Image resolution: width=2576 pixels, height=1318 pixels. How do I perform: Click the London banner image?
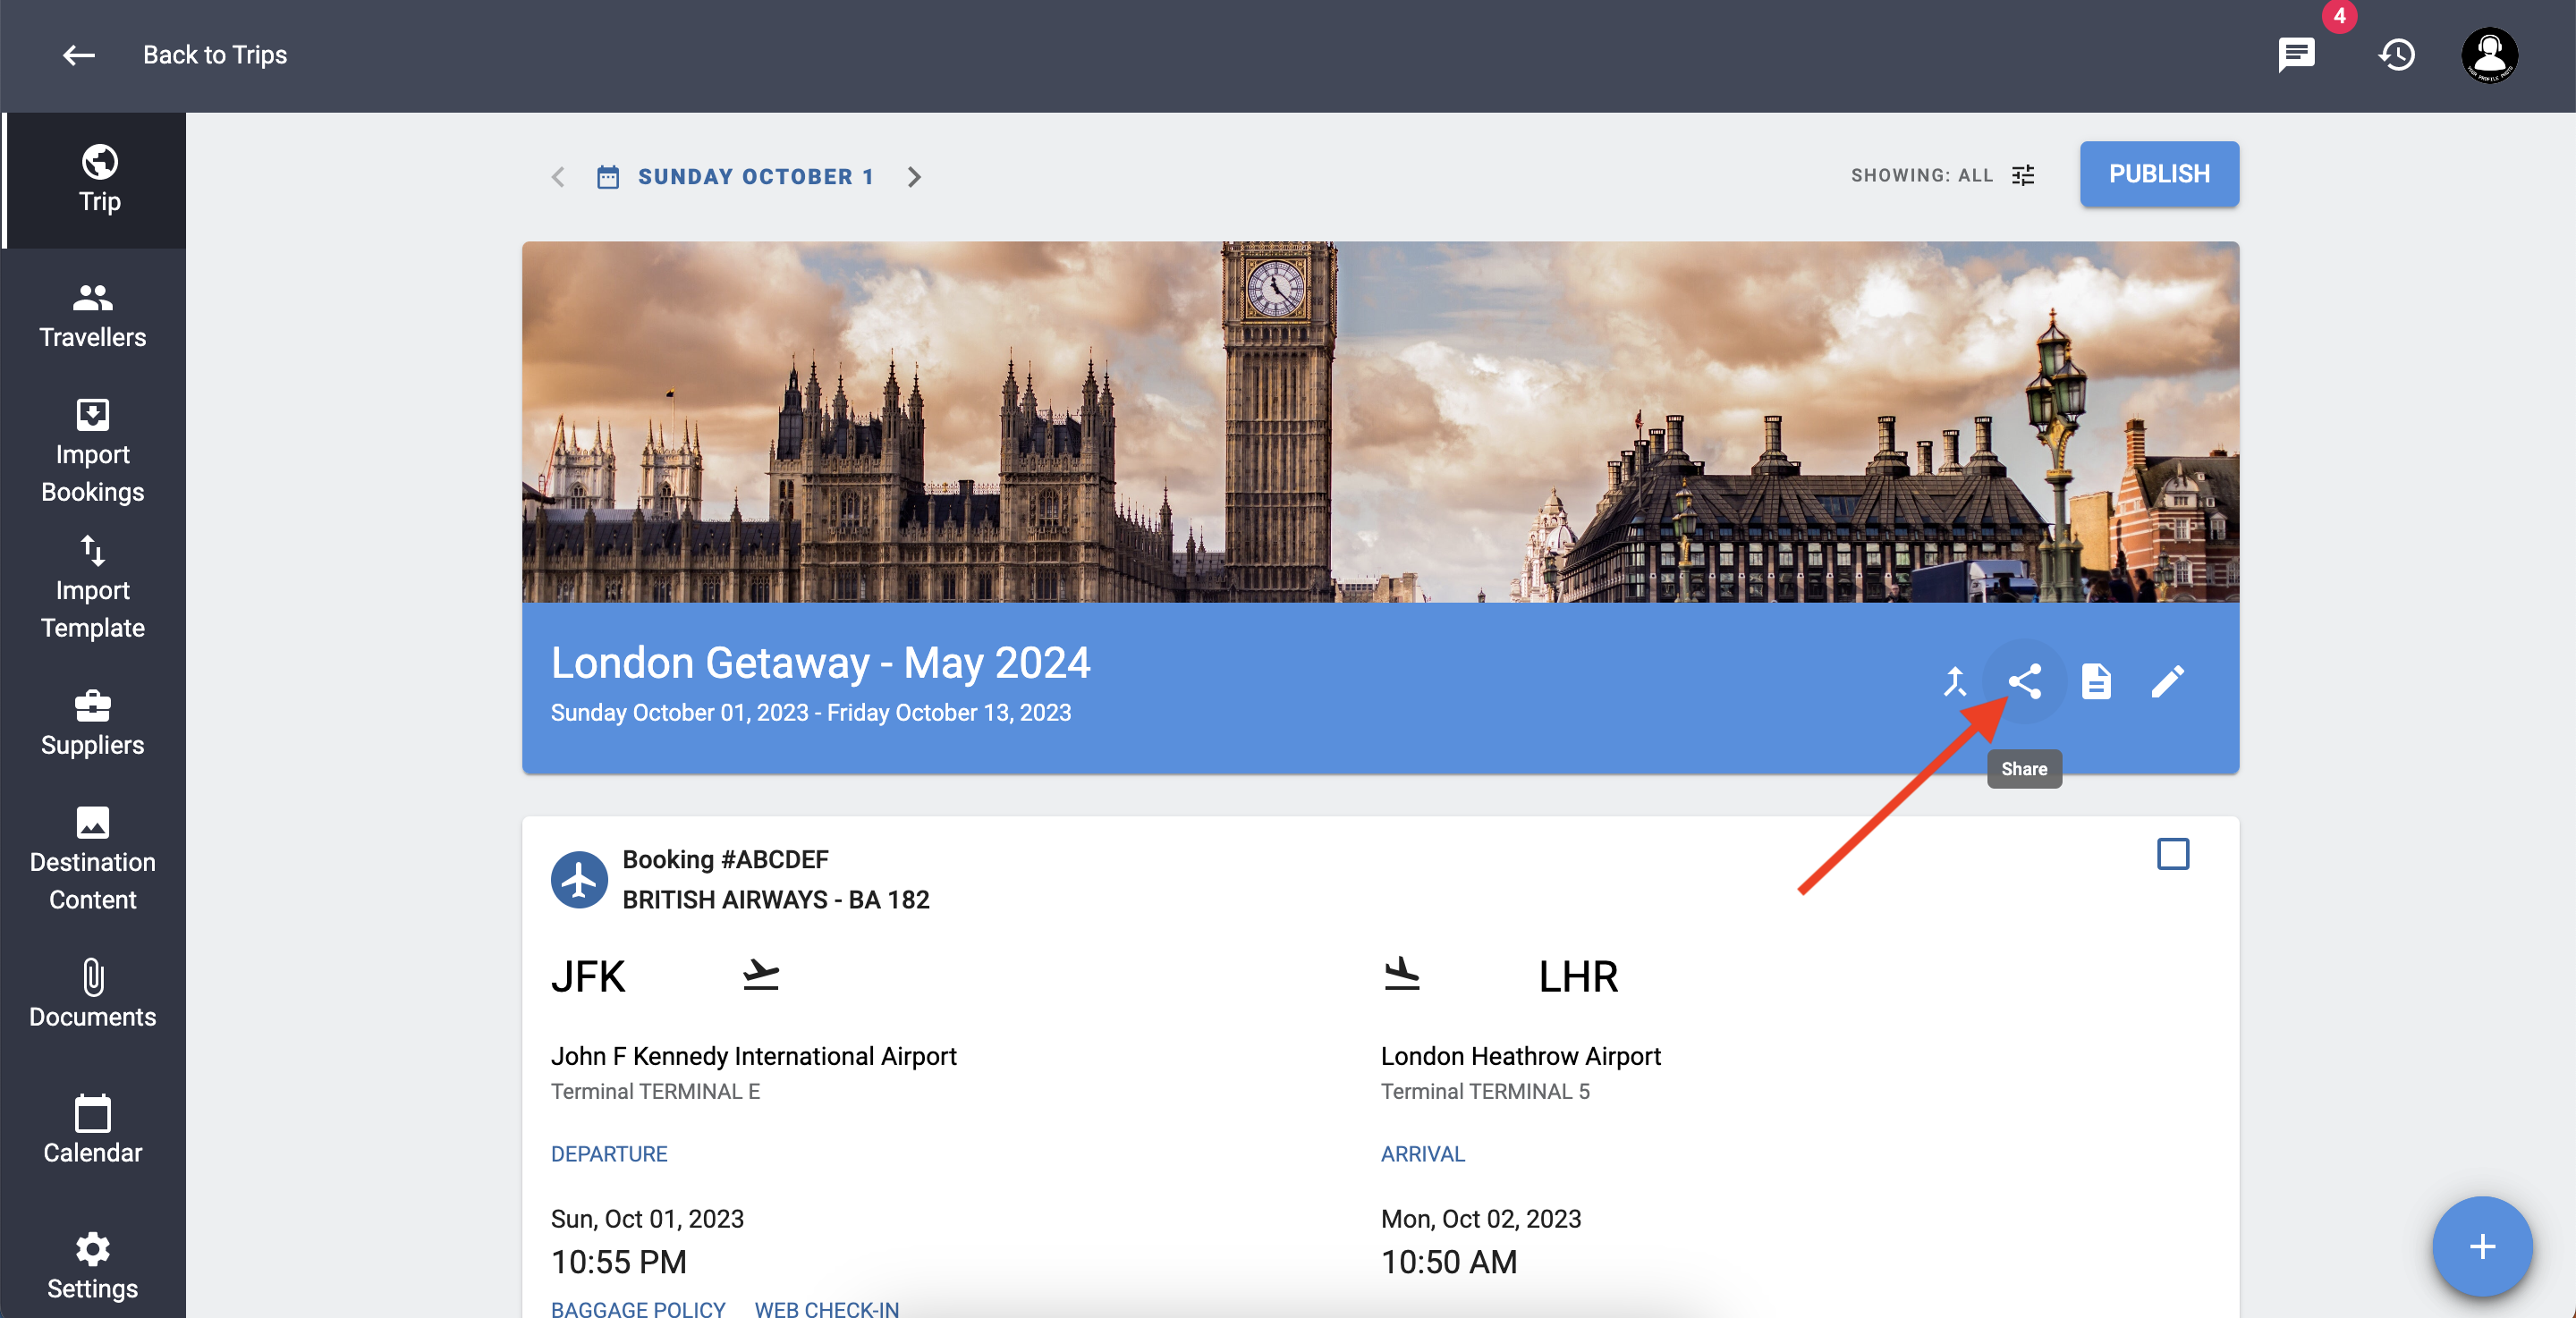coord(1380,422)
